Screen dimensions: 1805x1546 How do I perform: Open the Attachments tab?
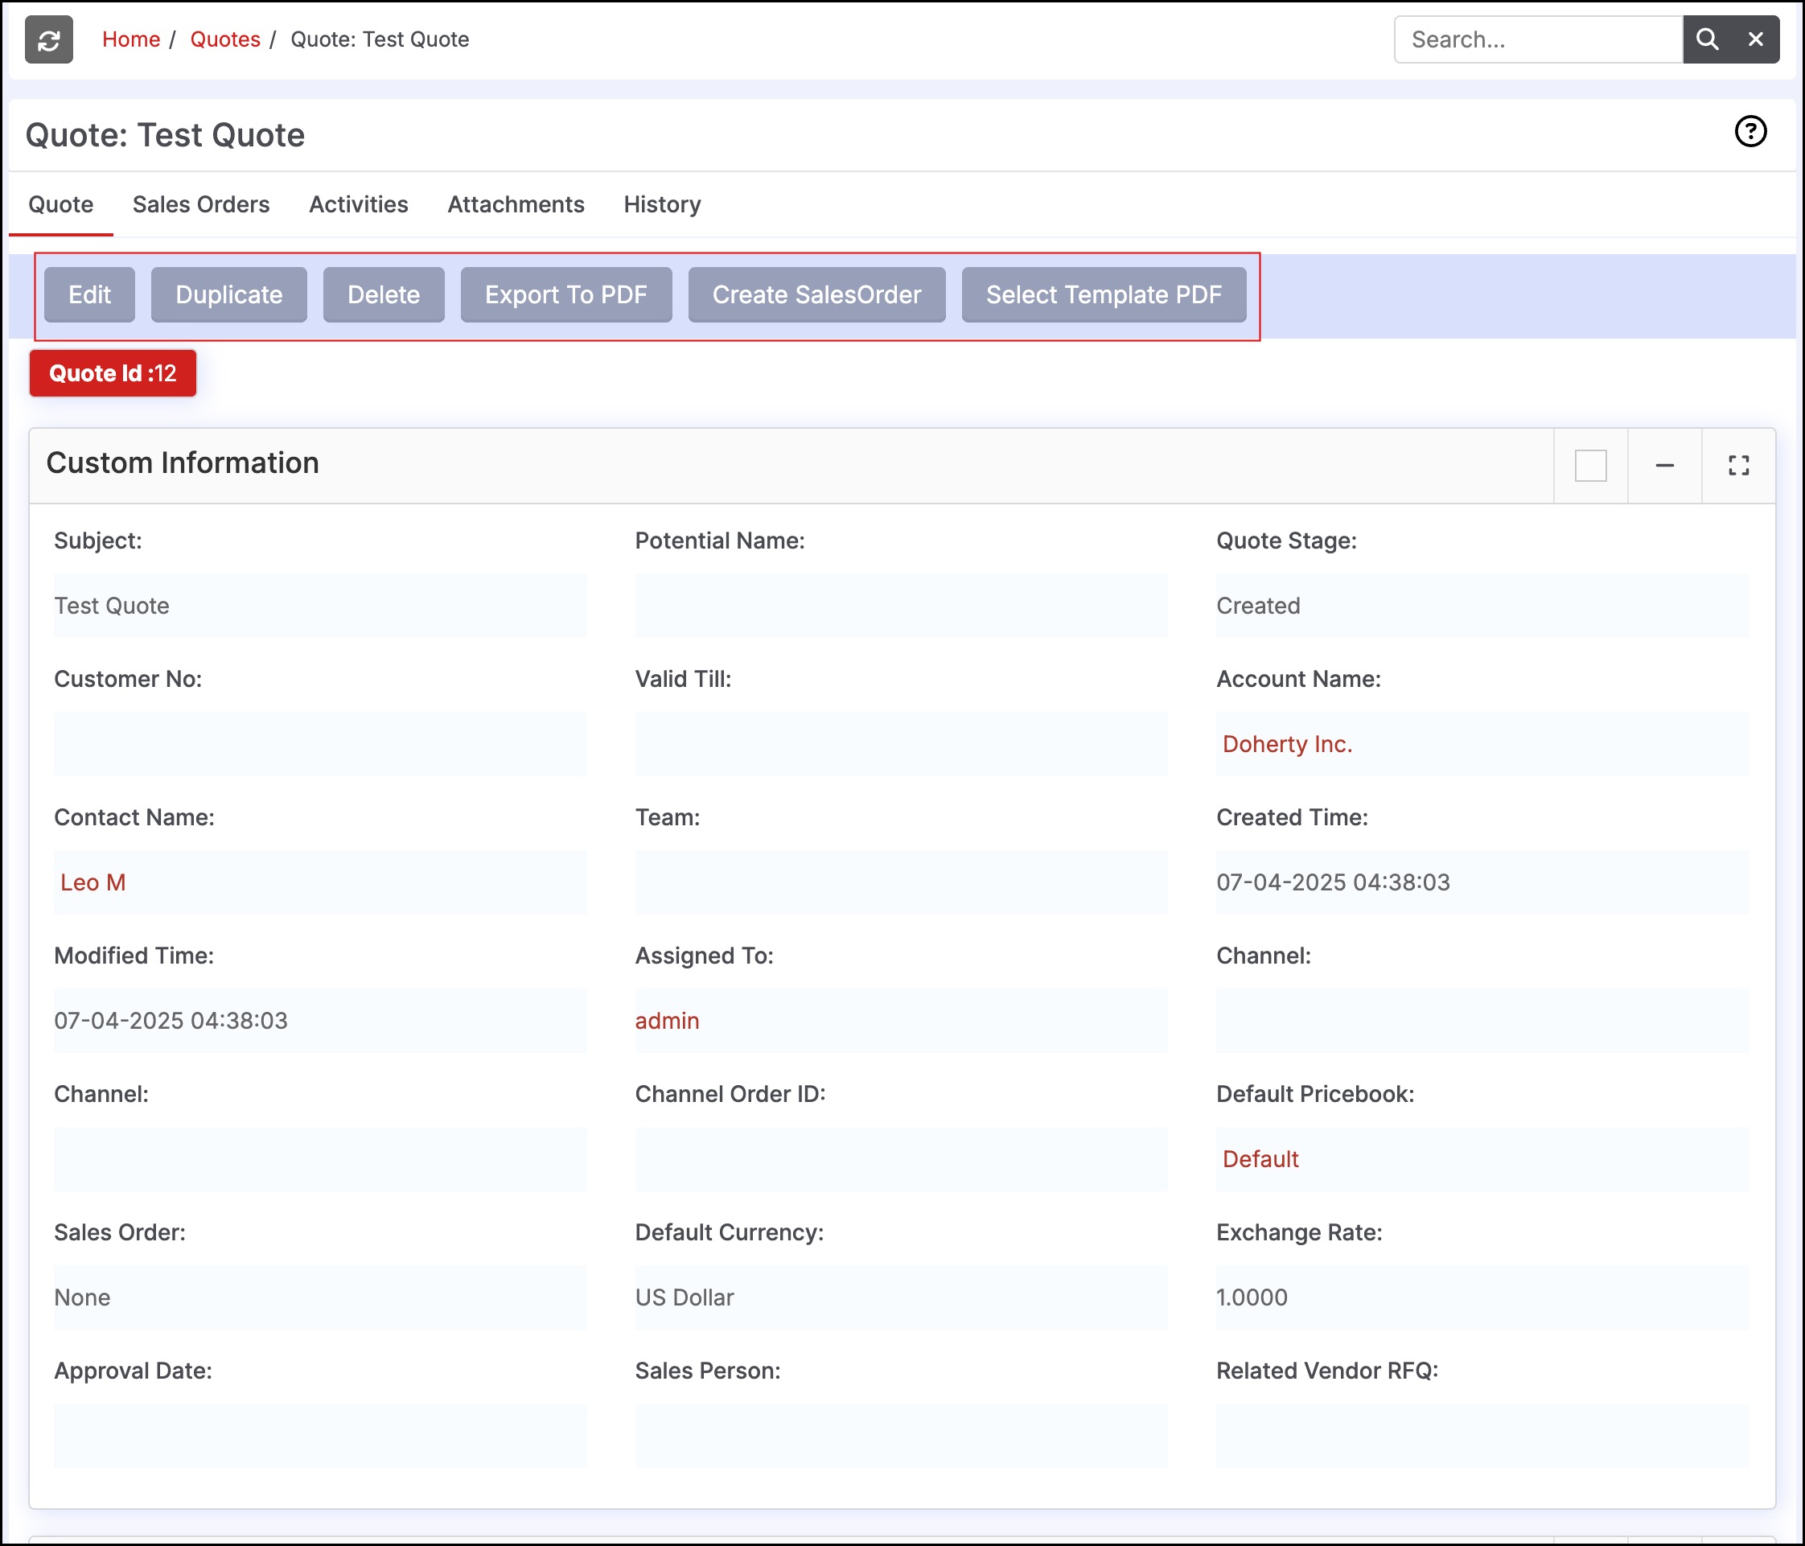[x=516, y=204]
